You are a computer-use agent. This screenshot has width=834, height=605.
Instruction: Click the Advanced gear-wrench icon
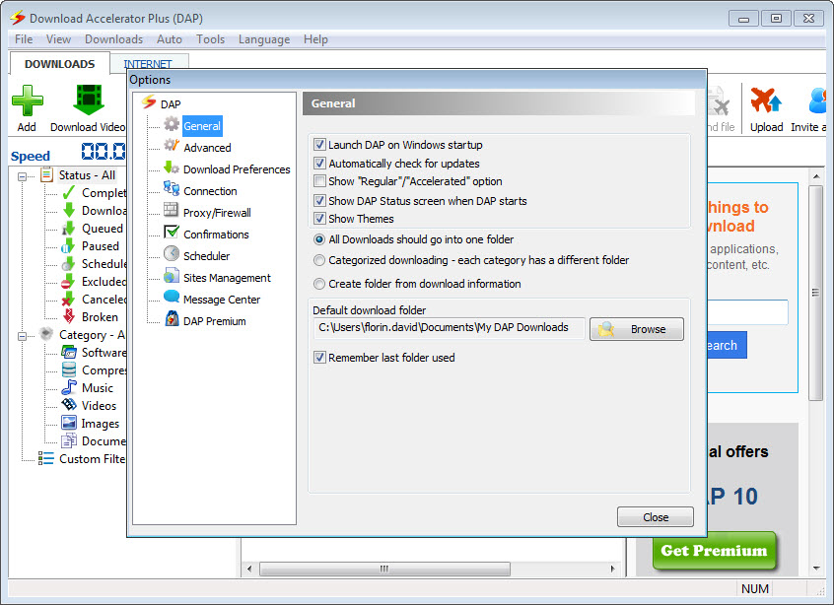click(x=172, y=145)
